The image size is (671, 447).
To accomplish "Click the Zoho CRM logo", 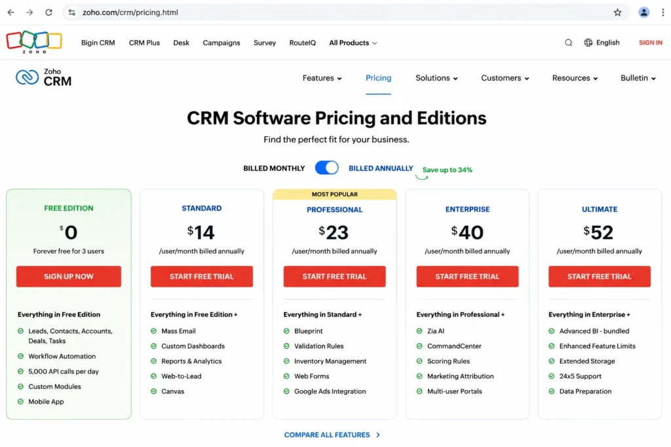I will click(x=44, y=77).
